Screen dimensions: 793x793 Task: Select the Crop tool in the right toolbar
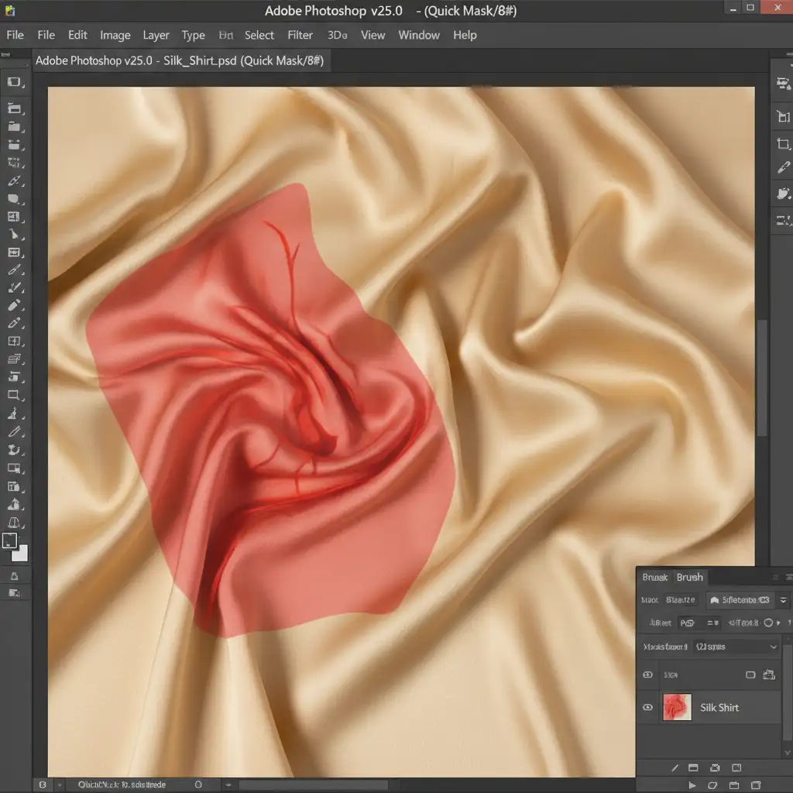783,144
